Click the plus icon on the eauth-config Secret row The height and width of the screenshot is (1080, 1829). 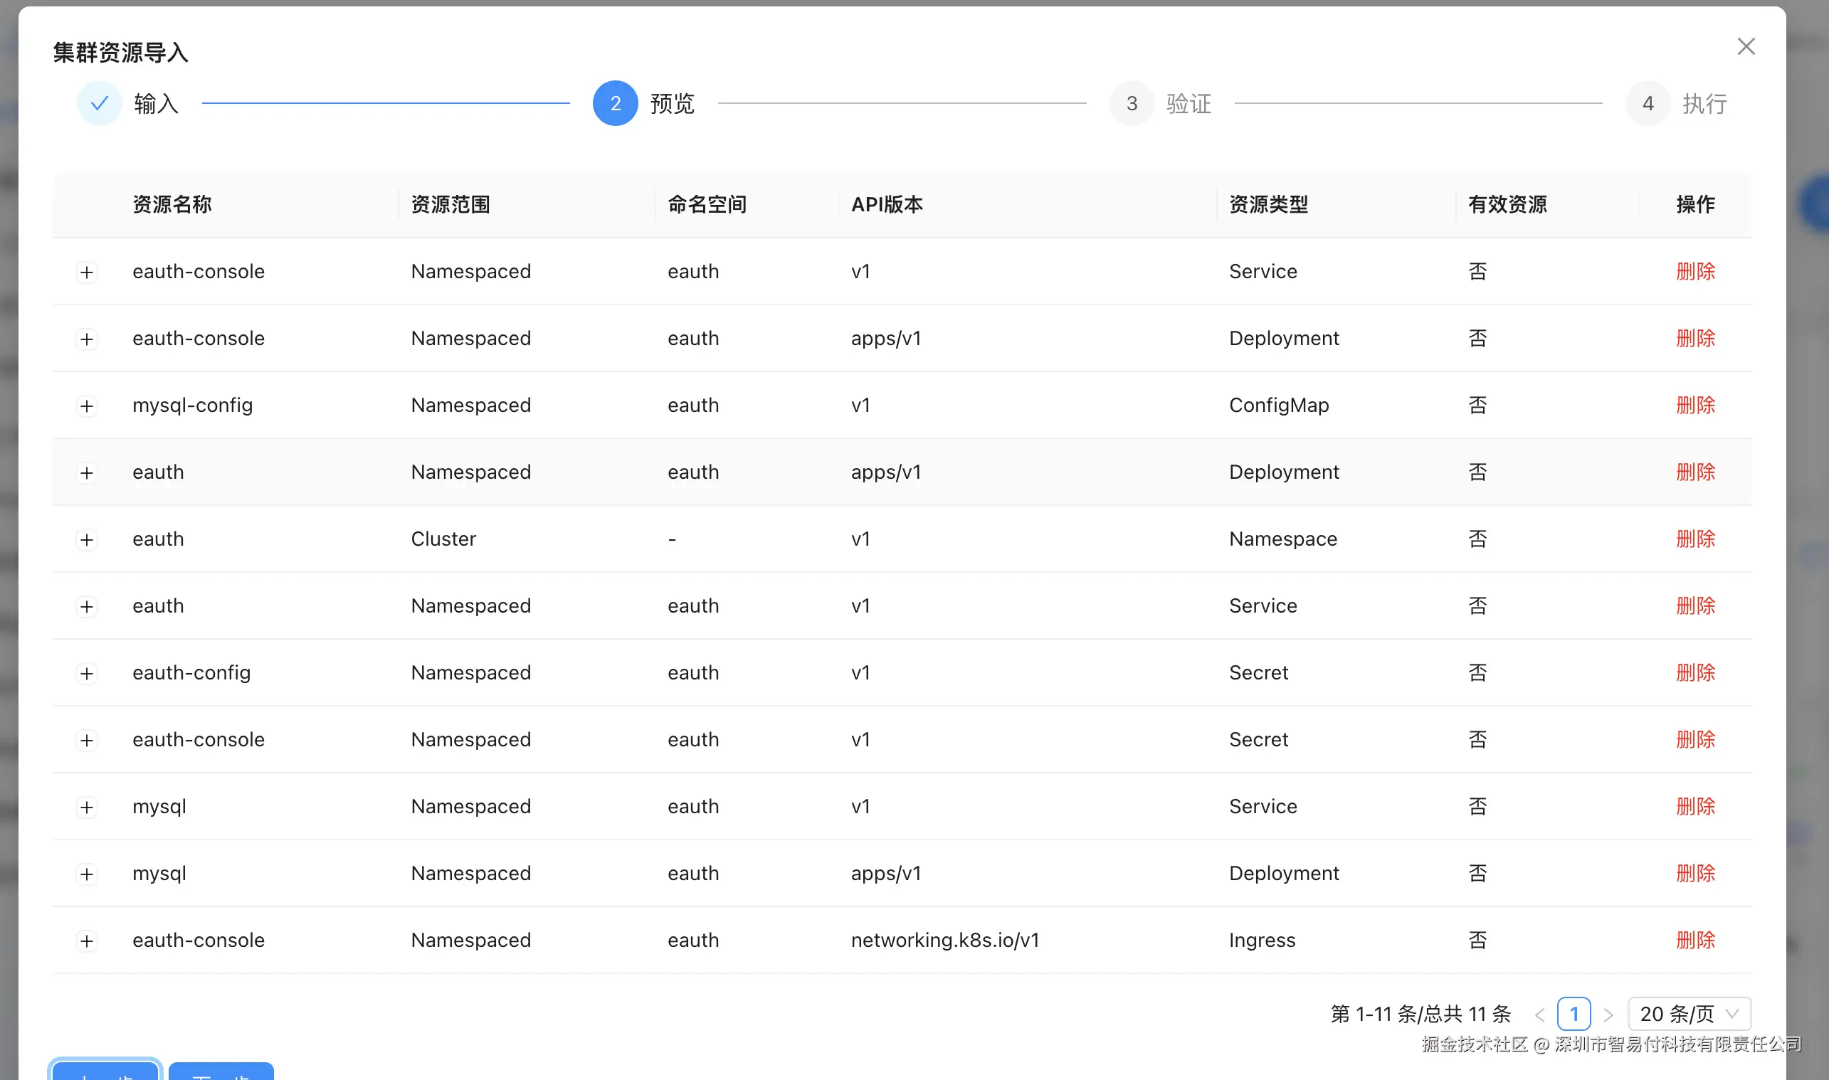click(87, 673)
